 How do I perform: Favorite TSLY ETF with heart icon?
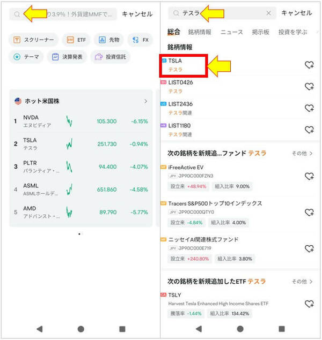click(309, 304)
